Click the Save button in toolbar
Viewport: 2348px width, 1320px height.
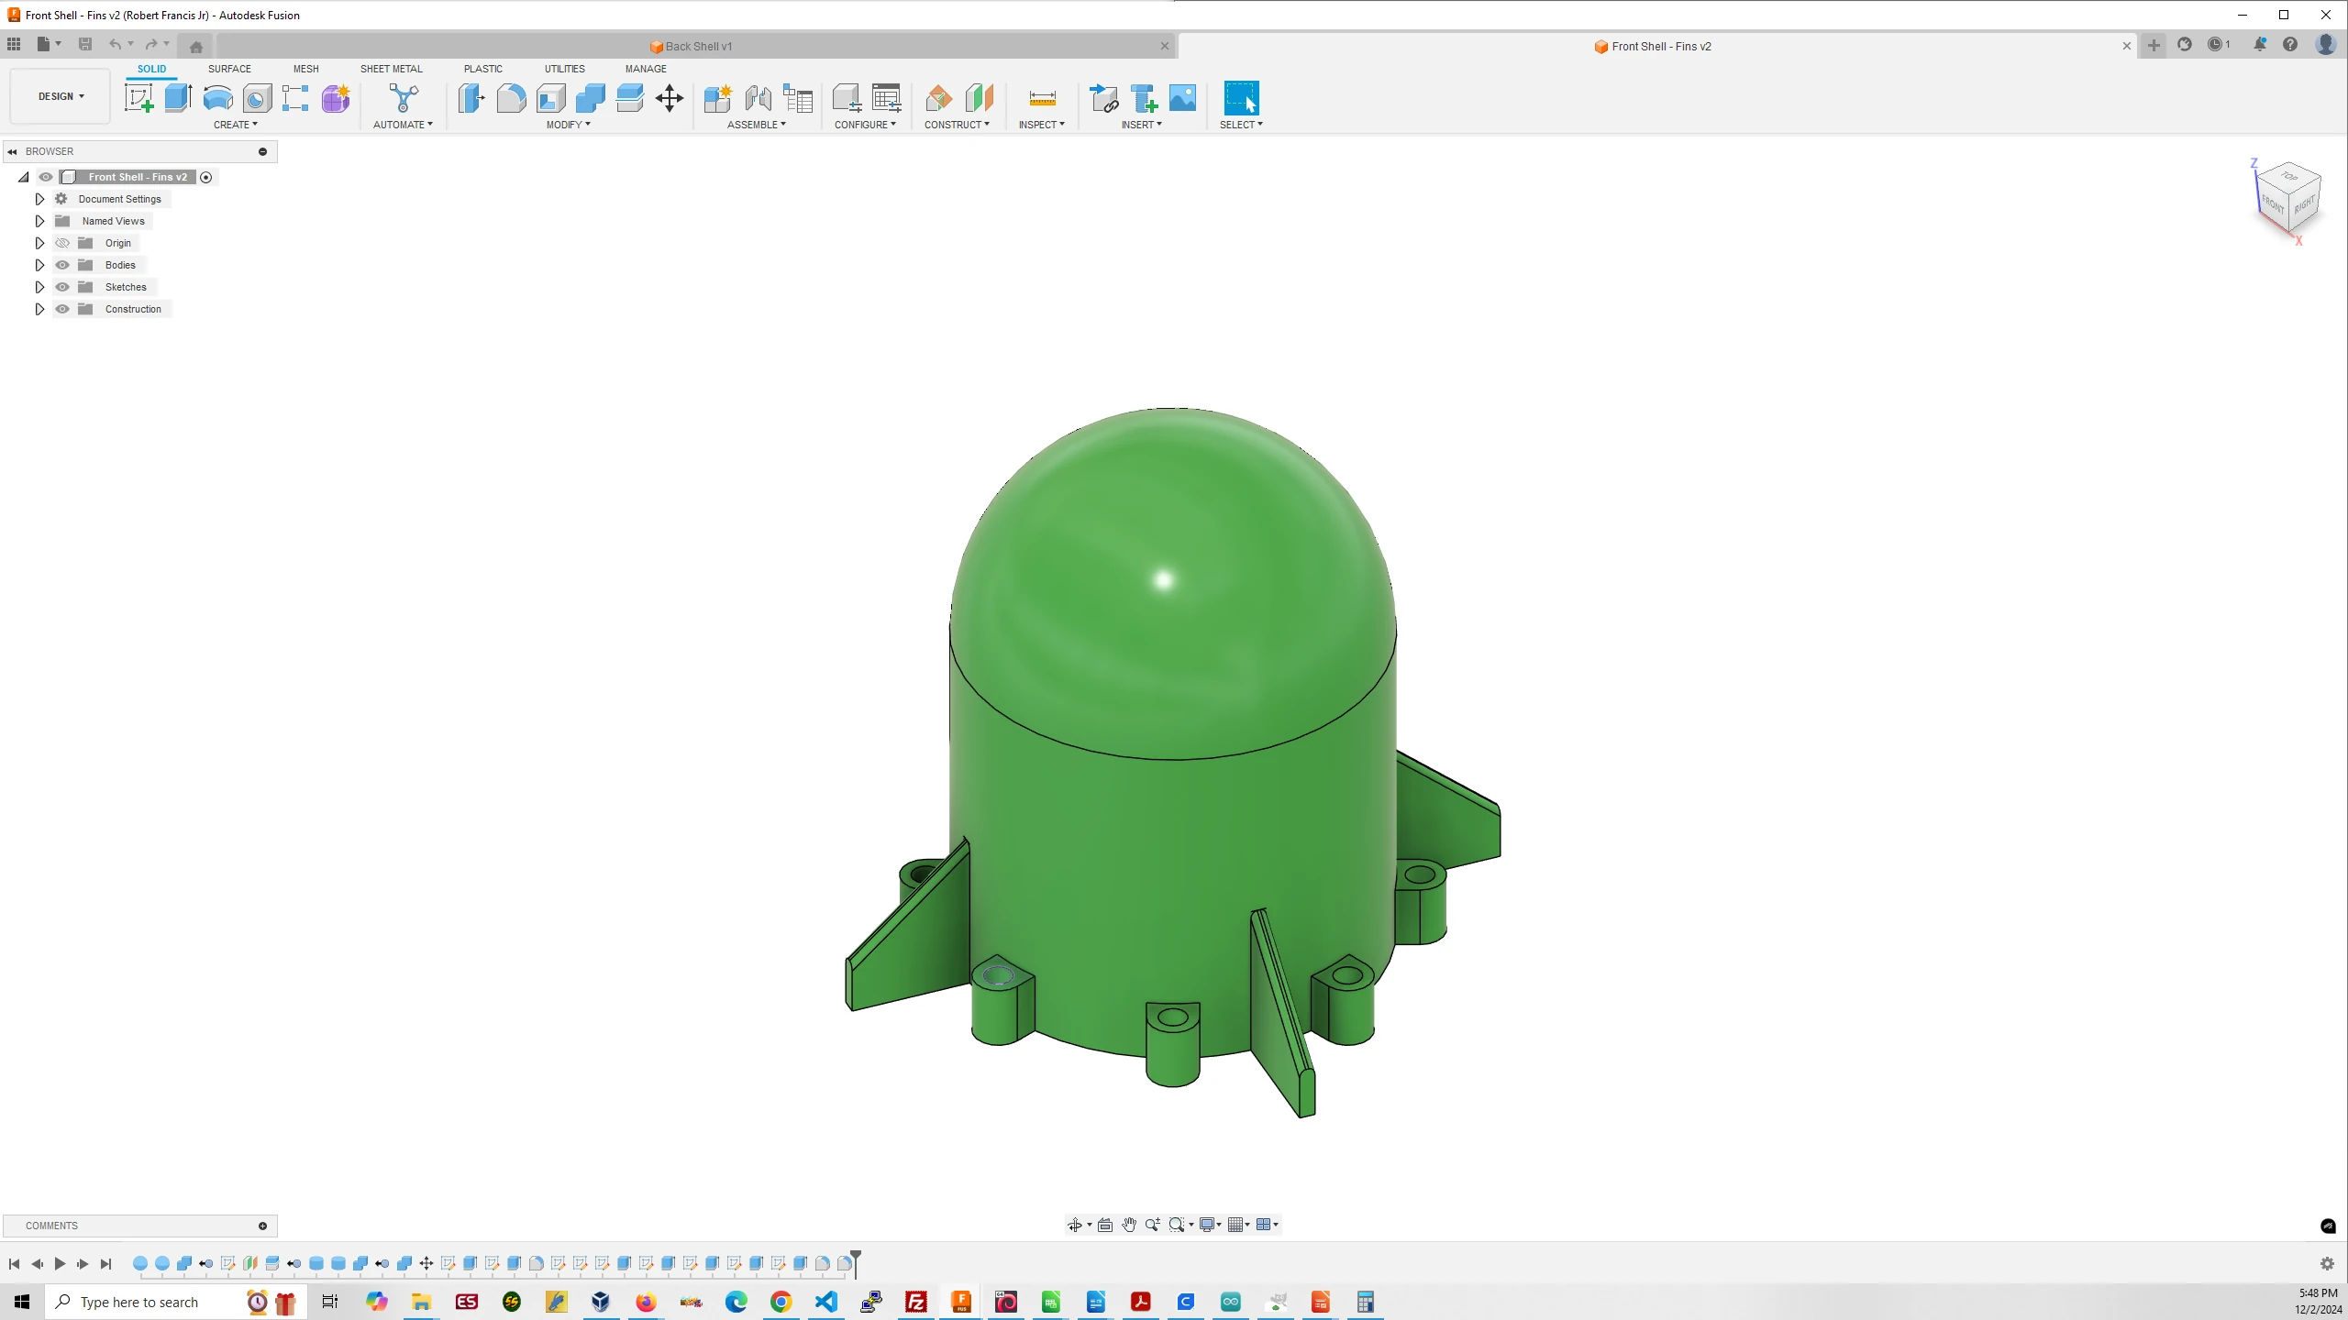[x=85, y=44]
